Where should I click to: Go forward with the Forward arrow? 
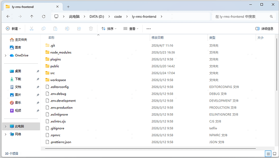tap(20, 17)
